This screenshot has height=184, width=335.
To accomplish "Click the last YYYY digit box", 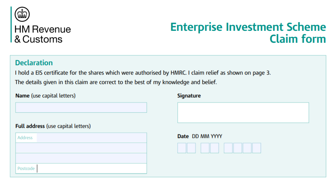I will [x=257, y=148].
